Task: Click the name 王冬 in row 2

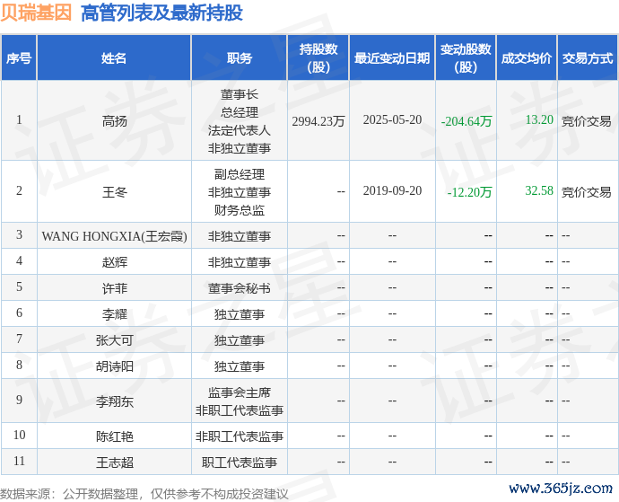Action: coord(115,192)
